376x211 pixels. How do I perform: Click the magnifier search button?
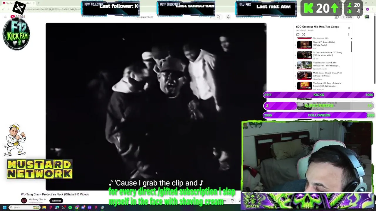tap(218, 17)
